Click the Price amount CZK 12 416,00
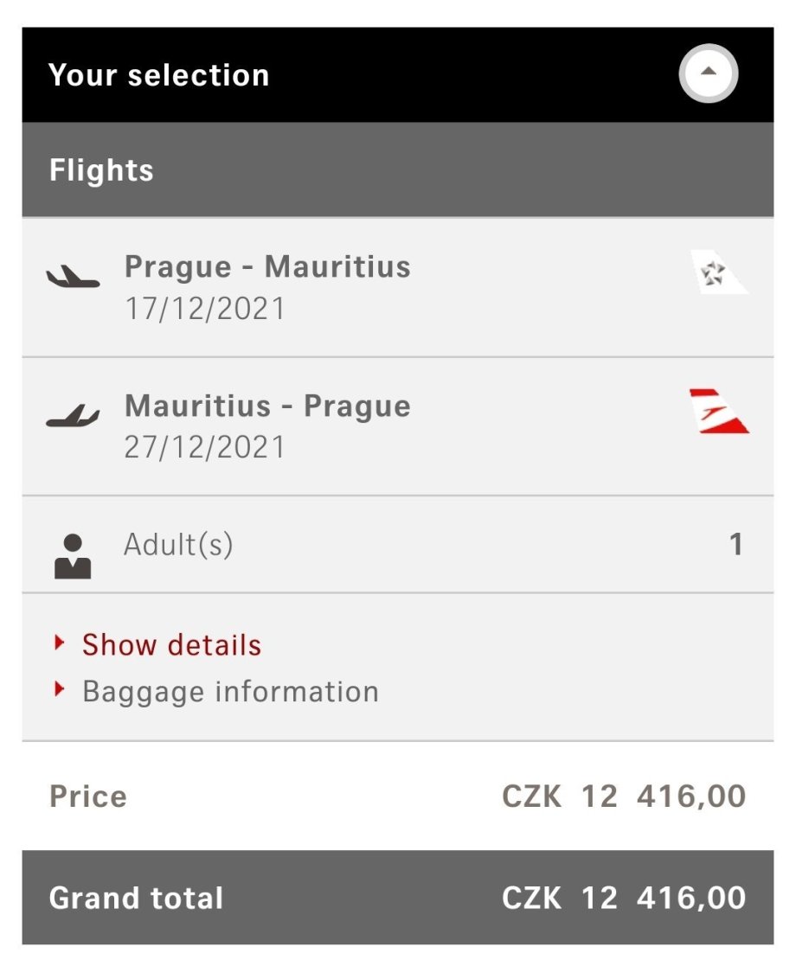This screenshot has width=796, height=966. 623,796
